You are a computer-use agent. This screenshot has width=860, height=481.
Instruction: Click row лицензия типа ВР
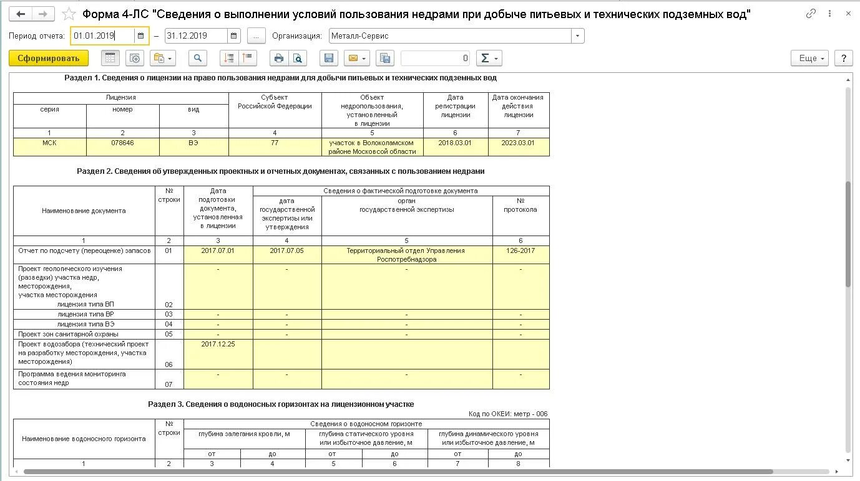(x=84, y=314)
